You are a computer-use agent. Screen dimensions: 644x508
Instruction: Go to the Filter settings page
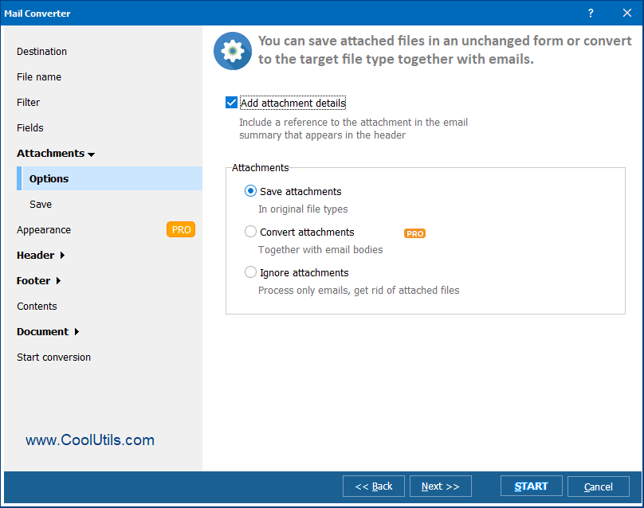click(x=29, y=102)
